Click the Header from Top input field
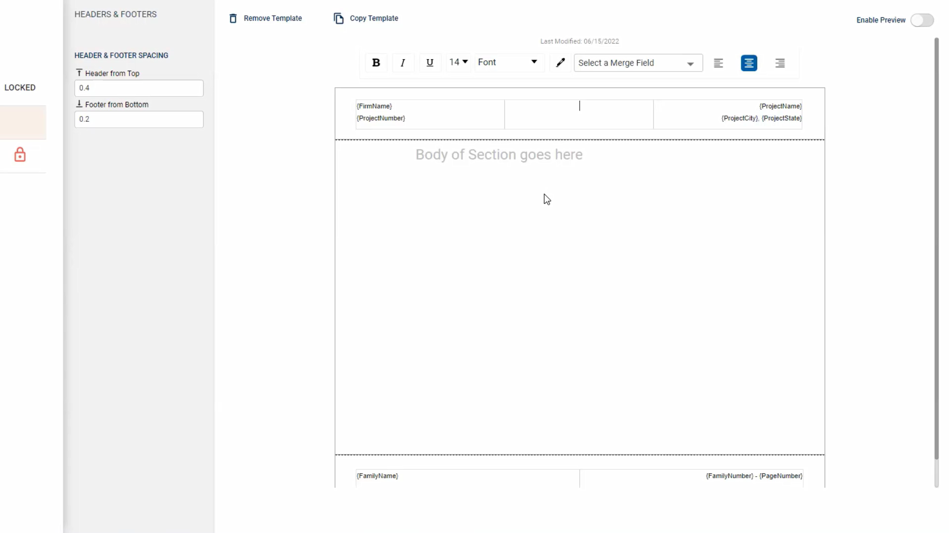This screenshot has height=533, width=949. click(x=139, y=88)
